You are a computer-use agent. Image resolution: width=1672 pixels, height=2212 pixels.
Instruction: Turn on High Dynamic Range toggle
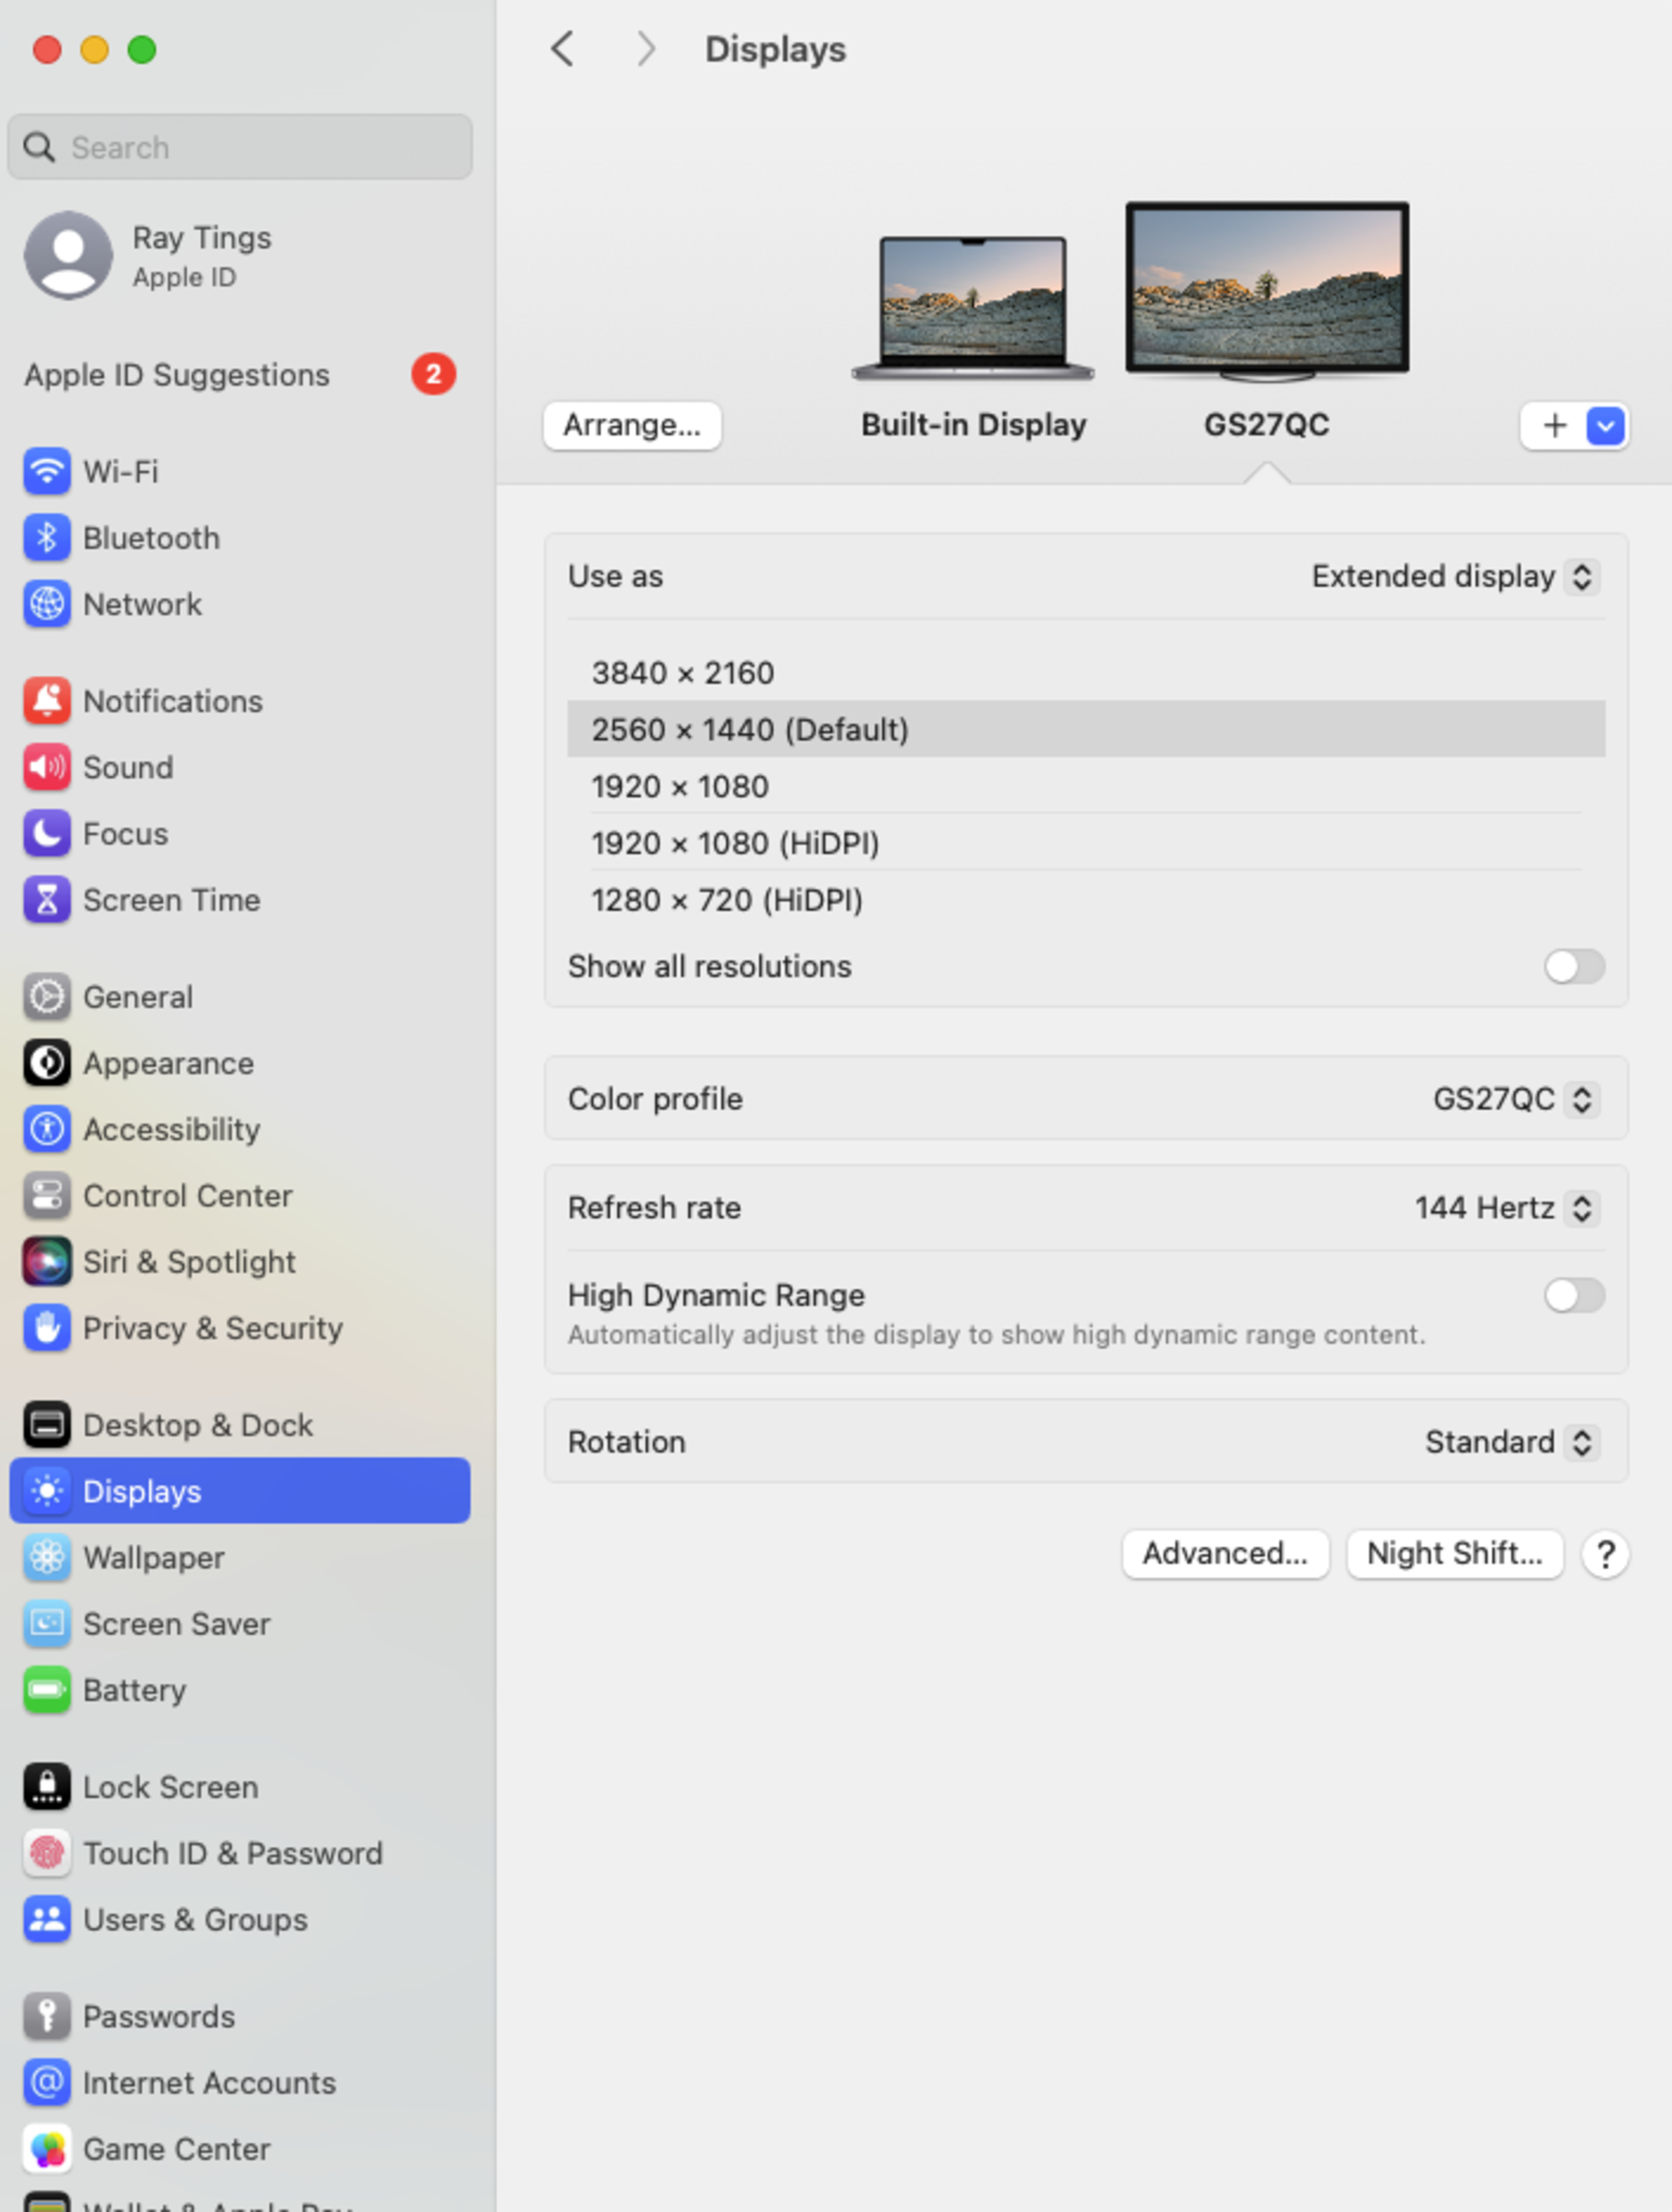(1574, 1296)
